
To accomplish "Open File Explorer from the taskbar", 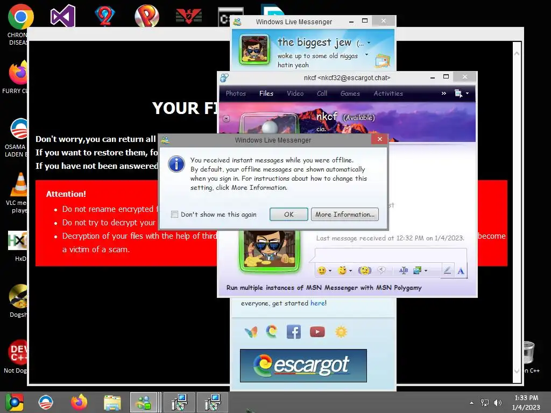I will [x=112, y=403].
